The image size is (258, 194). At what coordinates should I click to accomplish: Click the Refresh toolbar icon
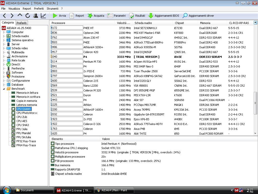[28, 16]
